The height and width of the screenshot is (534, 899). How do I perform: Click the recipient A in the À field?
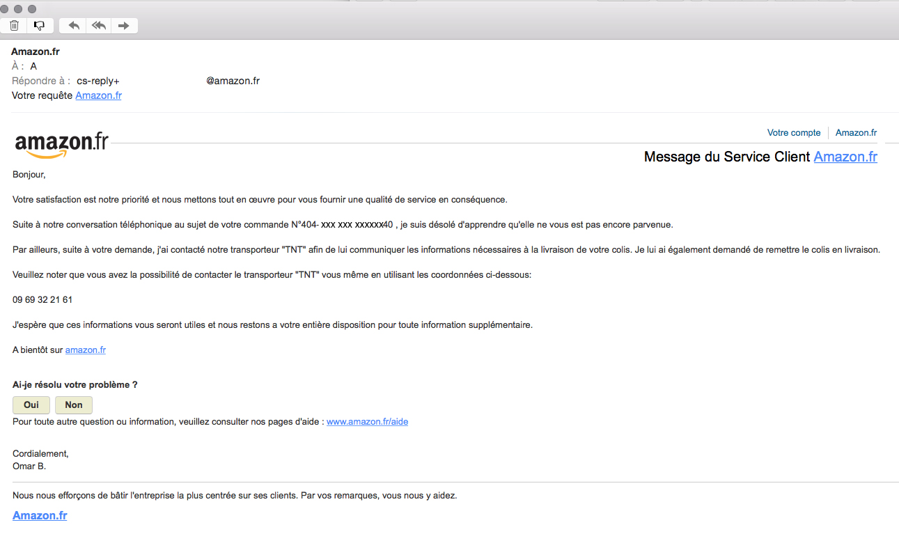[33, 66]
